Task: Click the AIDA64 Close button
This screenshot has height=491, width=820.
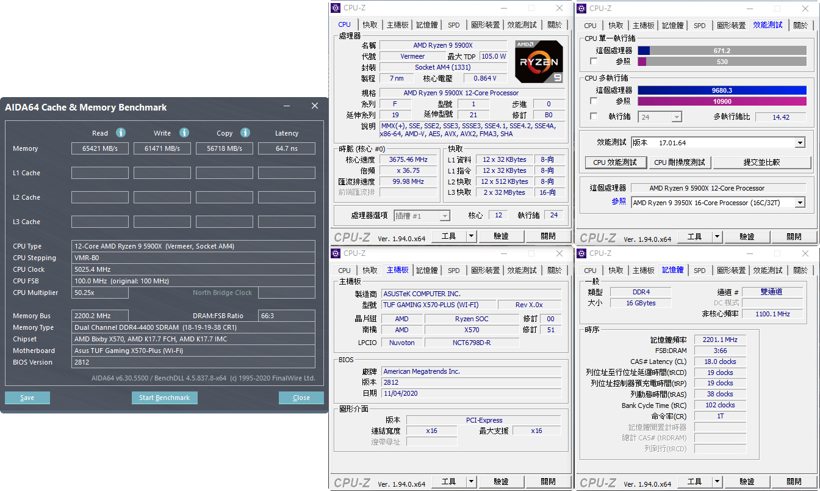Action: click(x=301, y=398)
